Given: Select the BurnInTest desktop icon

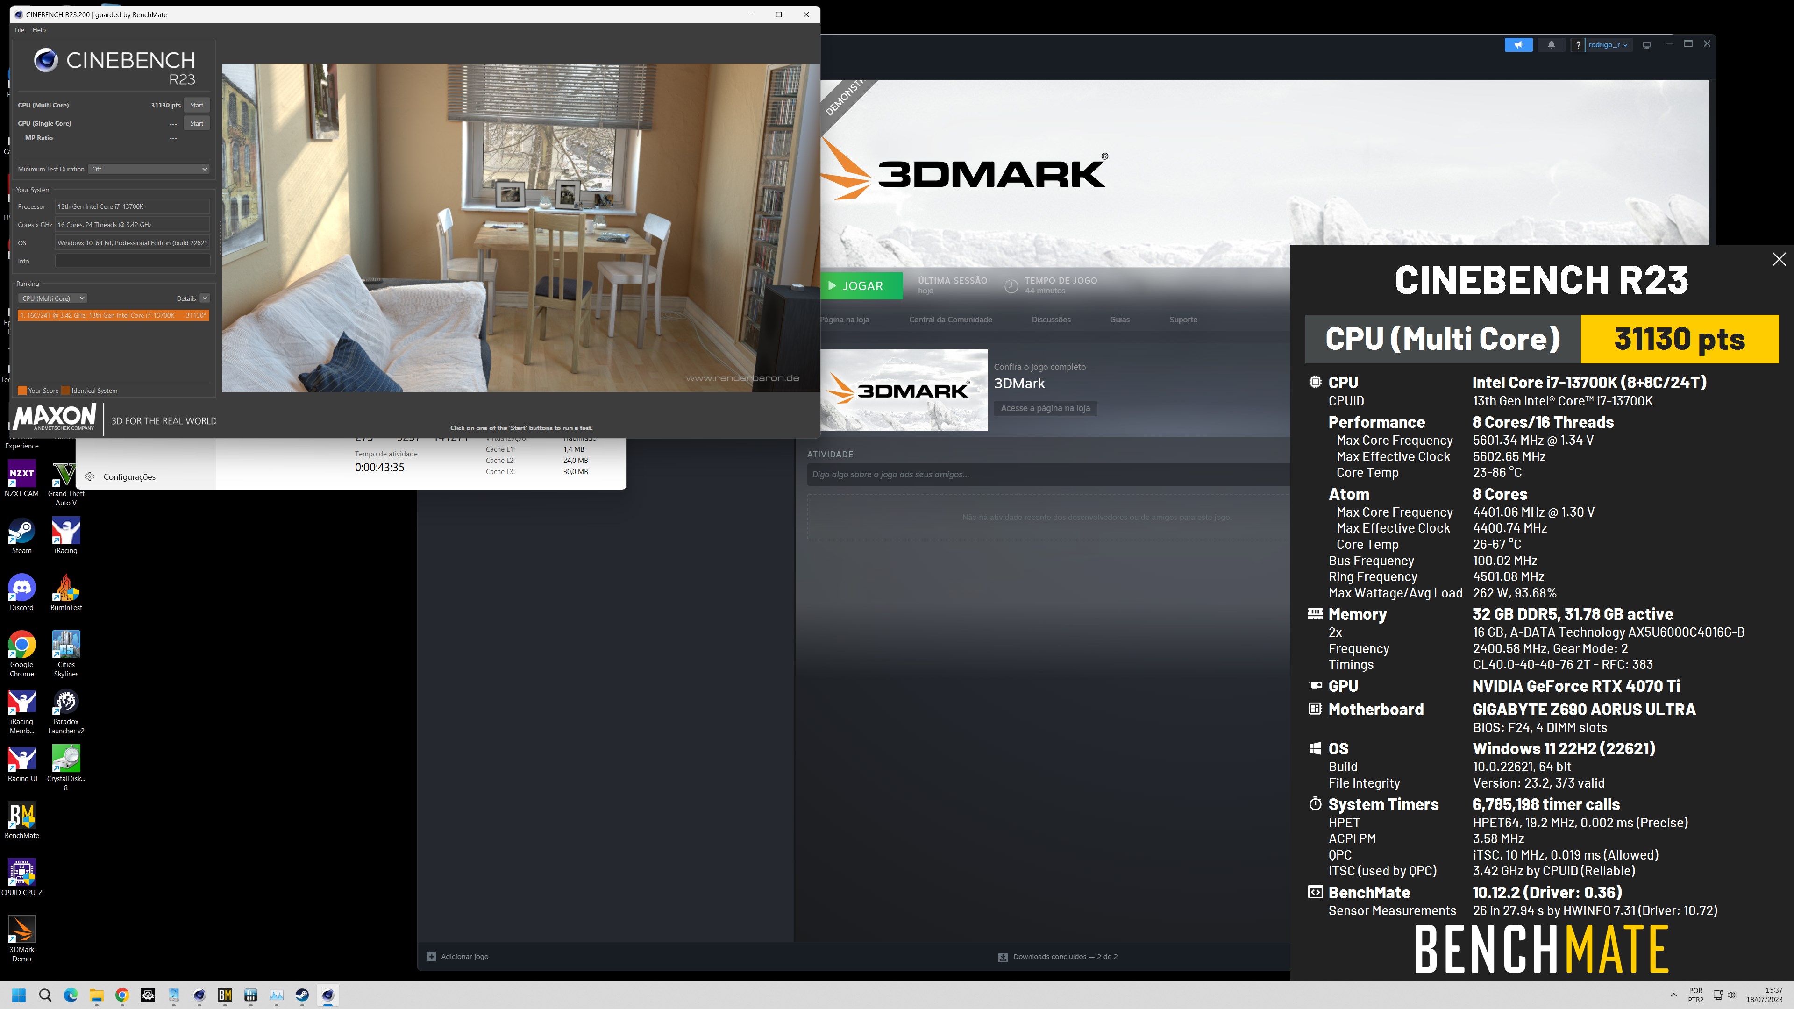Looking at the screenshot, I should [66, 593].
